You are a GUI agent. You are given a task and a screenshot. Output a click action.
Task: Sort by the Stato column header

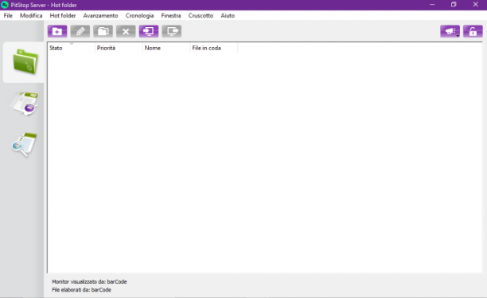click(x=72, y=48)
